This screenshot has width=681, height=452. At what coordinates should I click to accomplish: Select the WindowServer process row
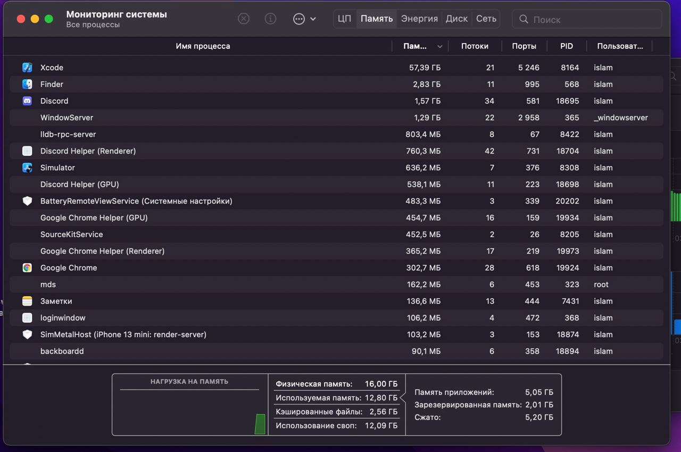[336, 118]
